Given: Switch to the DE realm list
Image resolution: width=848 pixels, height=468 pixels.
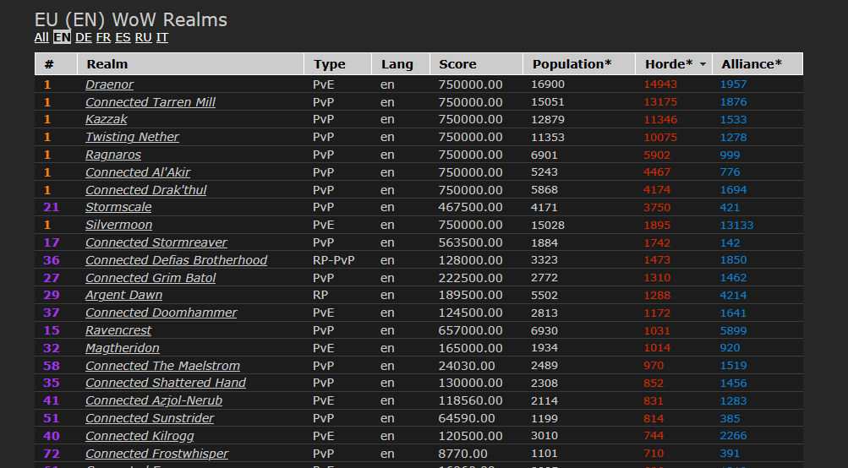Looking at the screenshot, I should 84,37.
